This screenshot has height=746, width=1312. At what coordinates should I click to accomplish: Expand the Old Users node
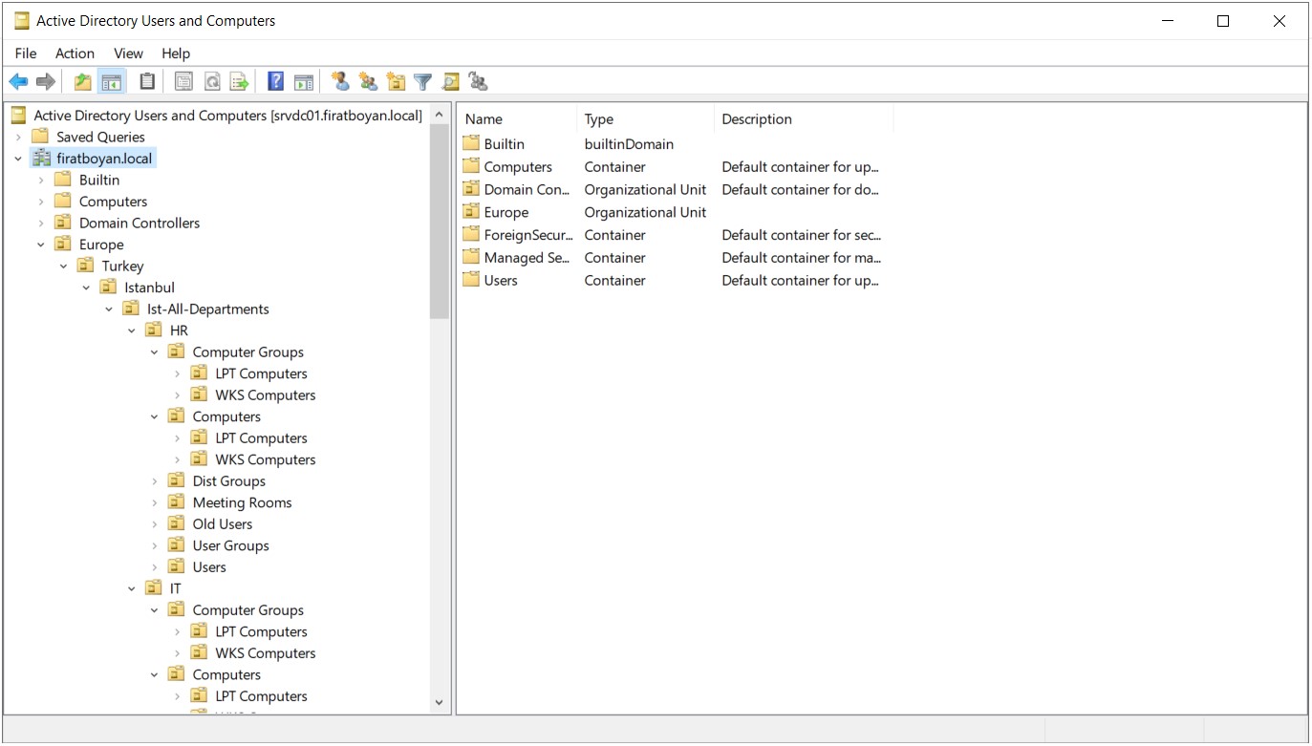tap(155, 524)
